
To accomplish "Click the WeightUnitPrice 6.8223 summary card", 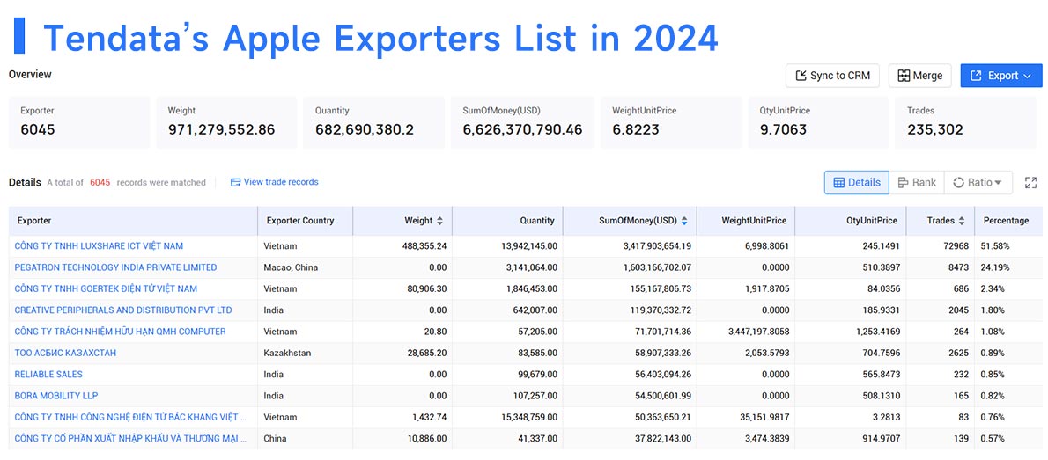I will click(x=671, y=122).
